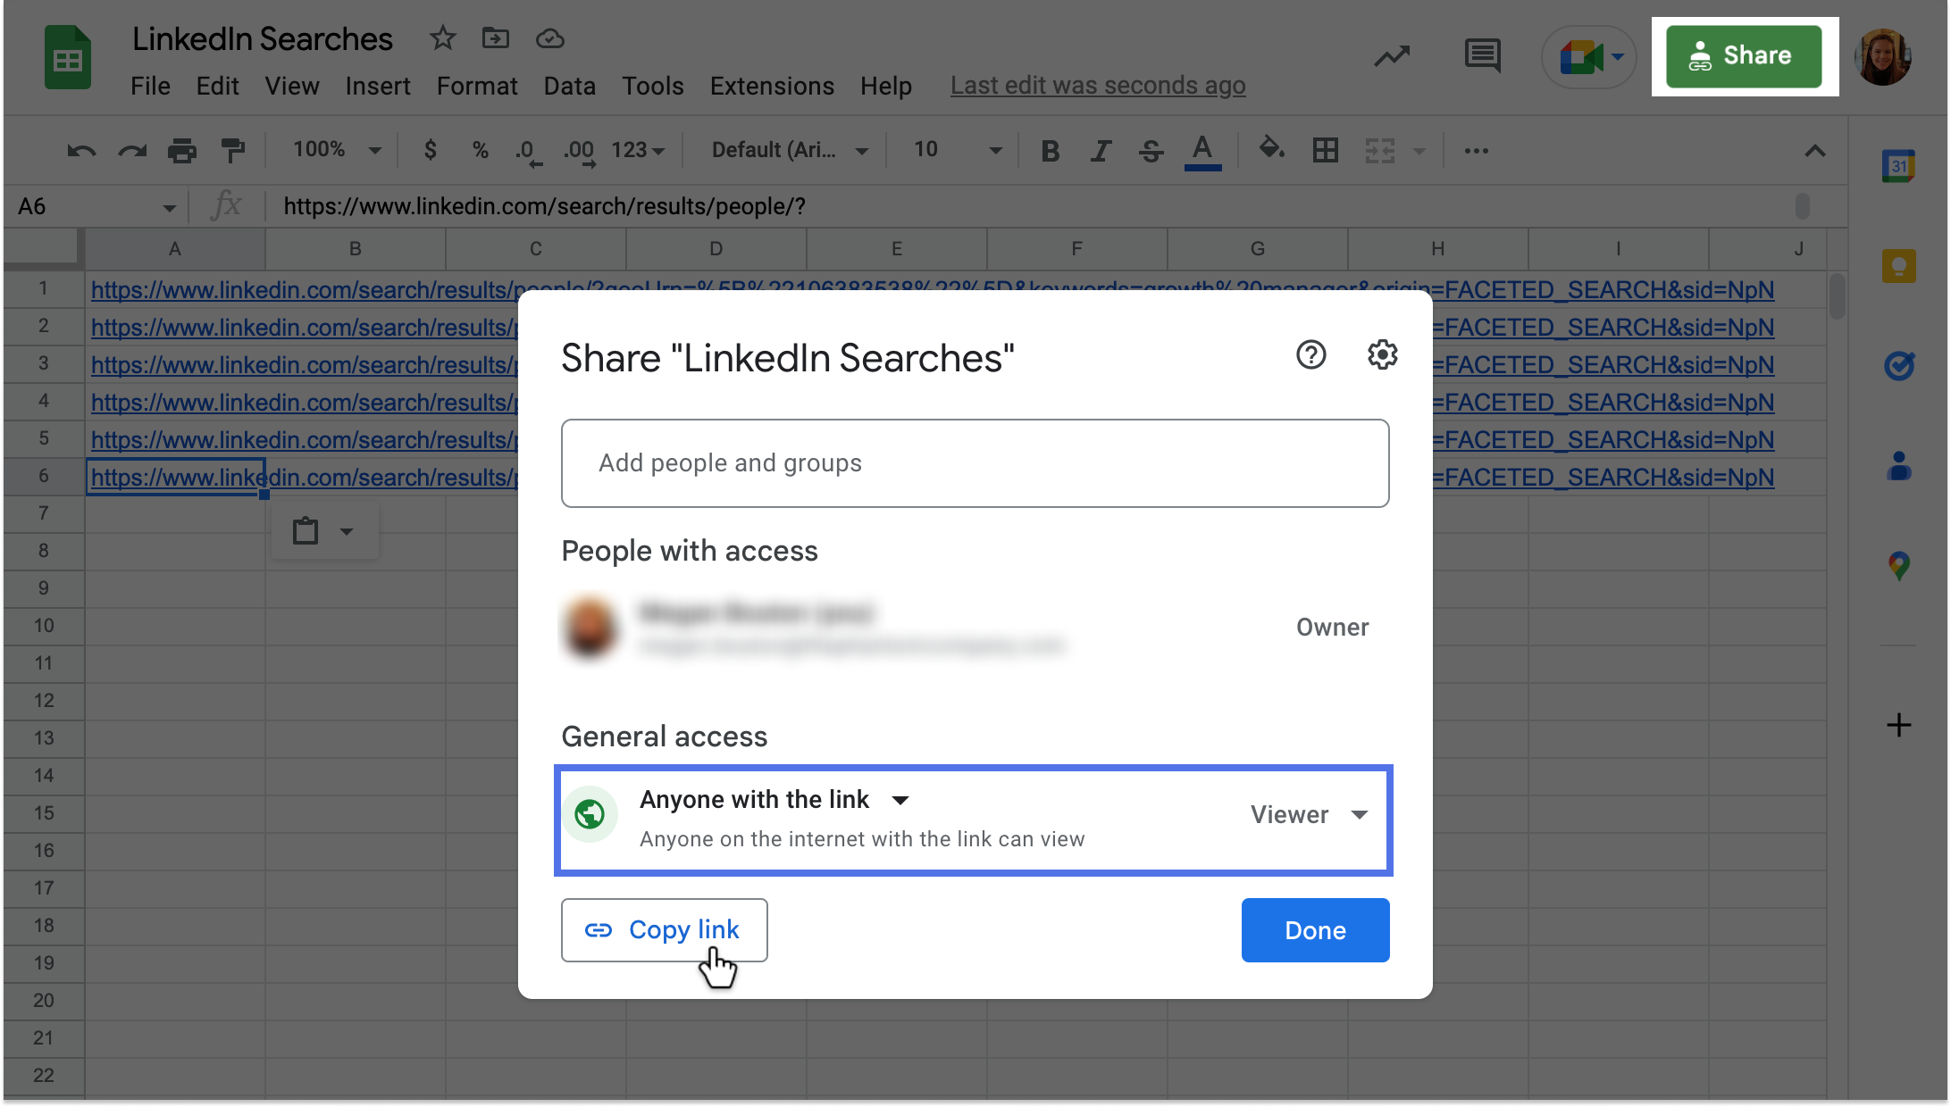1951x1107 pixels.
Task: Open the text color picker
Action: [1202, 151]
